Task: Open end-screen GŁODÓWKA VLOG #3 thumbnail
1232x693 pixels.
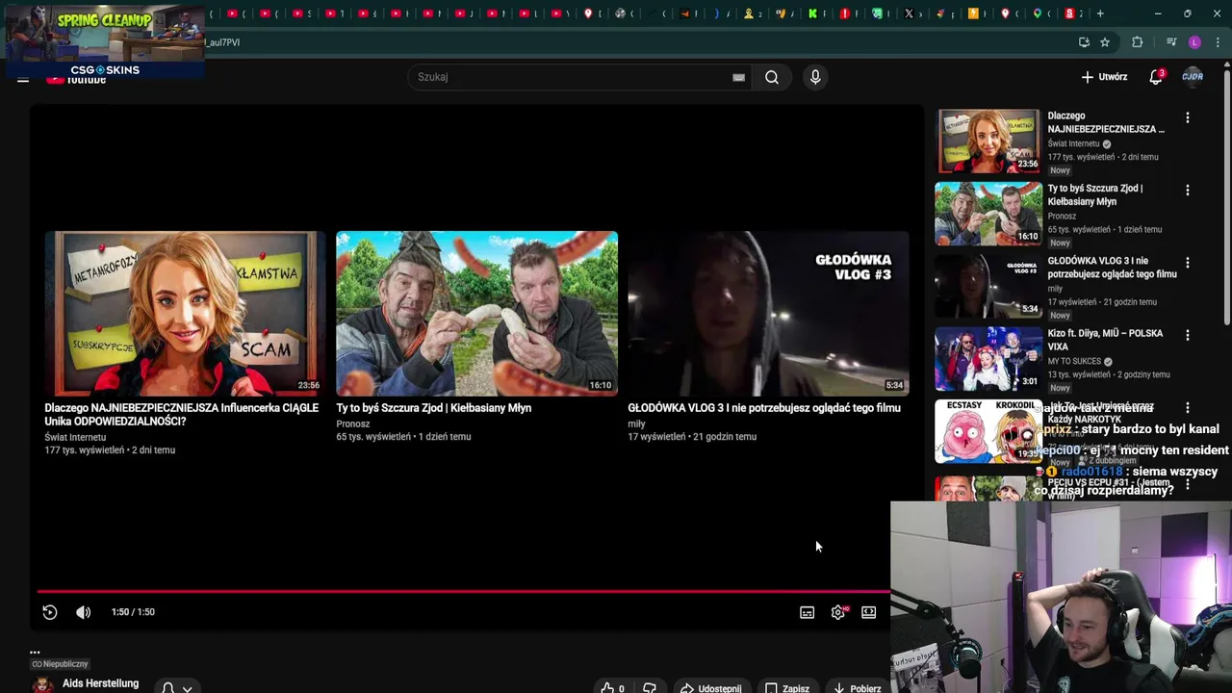Action: (768, 313)
